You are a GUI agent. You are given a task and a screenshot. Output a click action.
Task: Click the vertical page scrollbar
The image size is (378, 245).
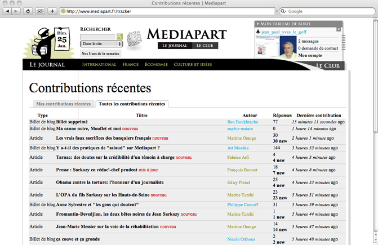[x=375, y=75]
